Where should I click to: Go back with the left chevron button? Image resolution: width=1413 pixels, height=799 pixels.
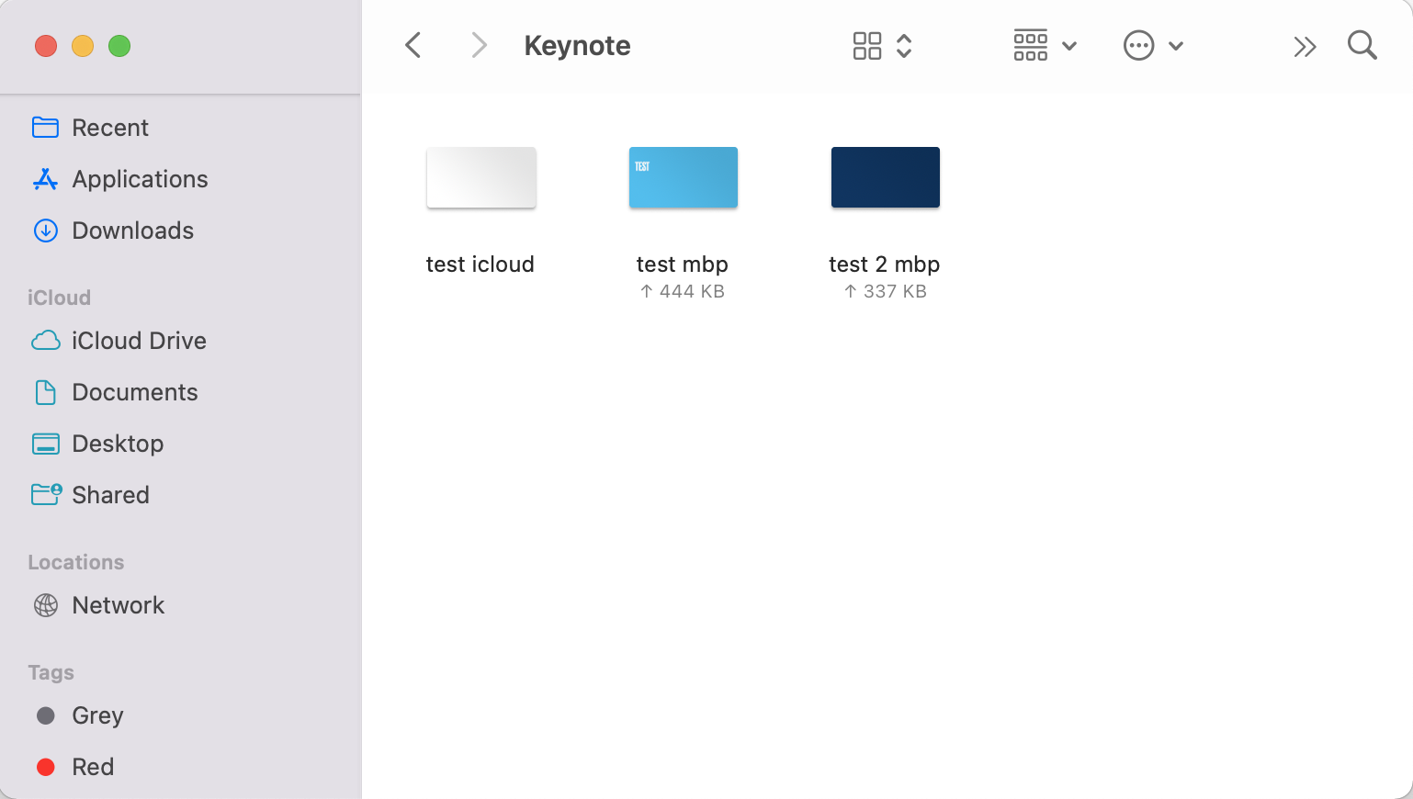[x=413, y=45]
